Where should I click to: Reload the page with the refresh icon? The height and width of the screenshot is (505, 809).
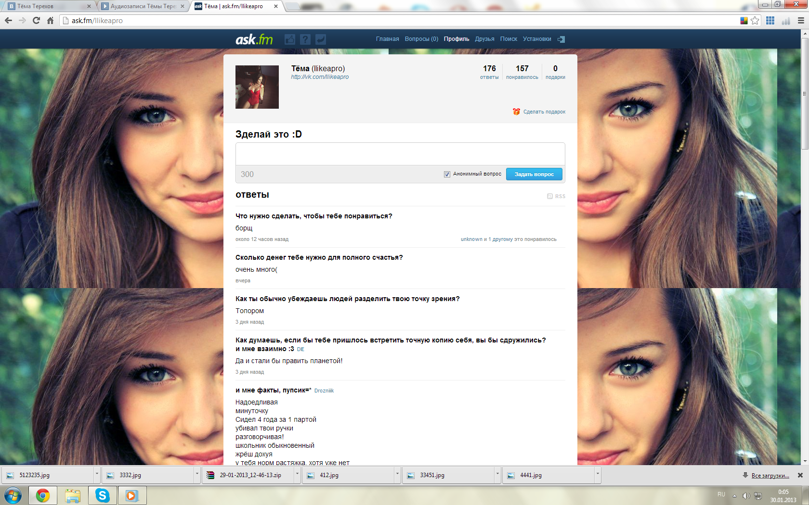point(36,20)
